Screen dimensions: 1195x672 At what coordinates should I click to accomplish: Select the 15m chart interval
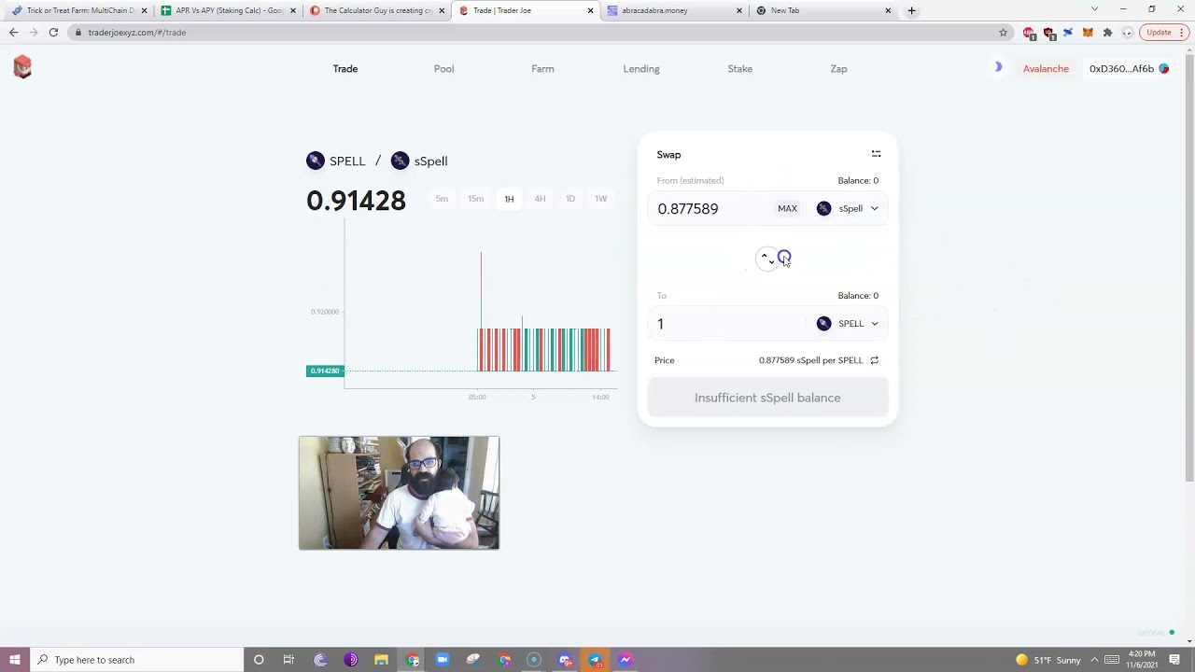(x=476, y=199)
